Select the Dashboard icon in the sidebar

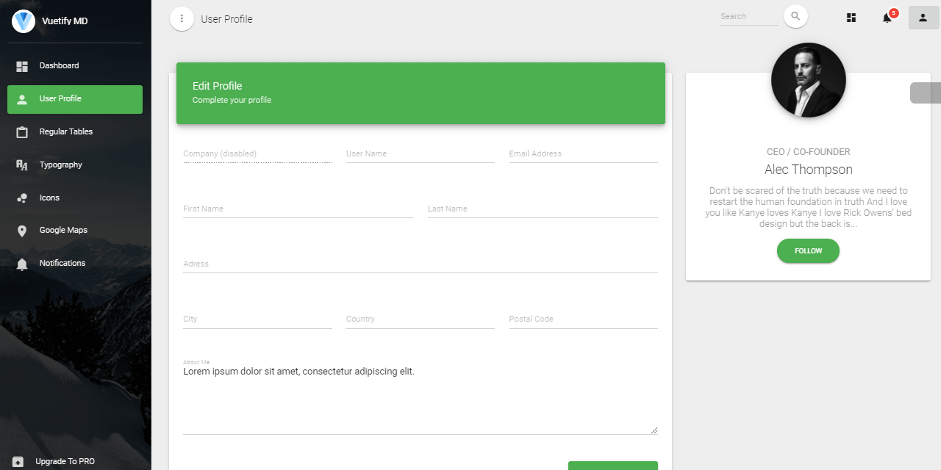pos(22,66)
